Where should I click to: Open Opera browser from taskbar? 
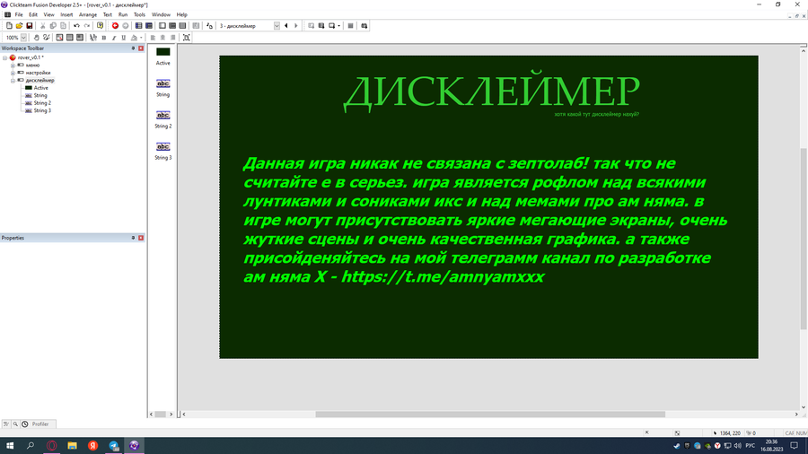point(51,446)
